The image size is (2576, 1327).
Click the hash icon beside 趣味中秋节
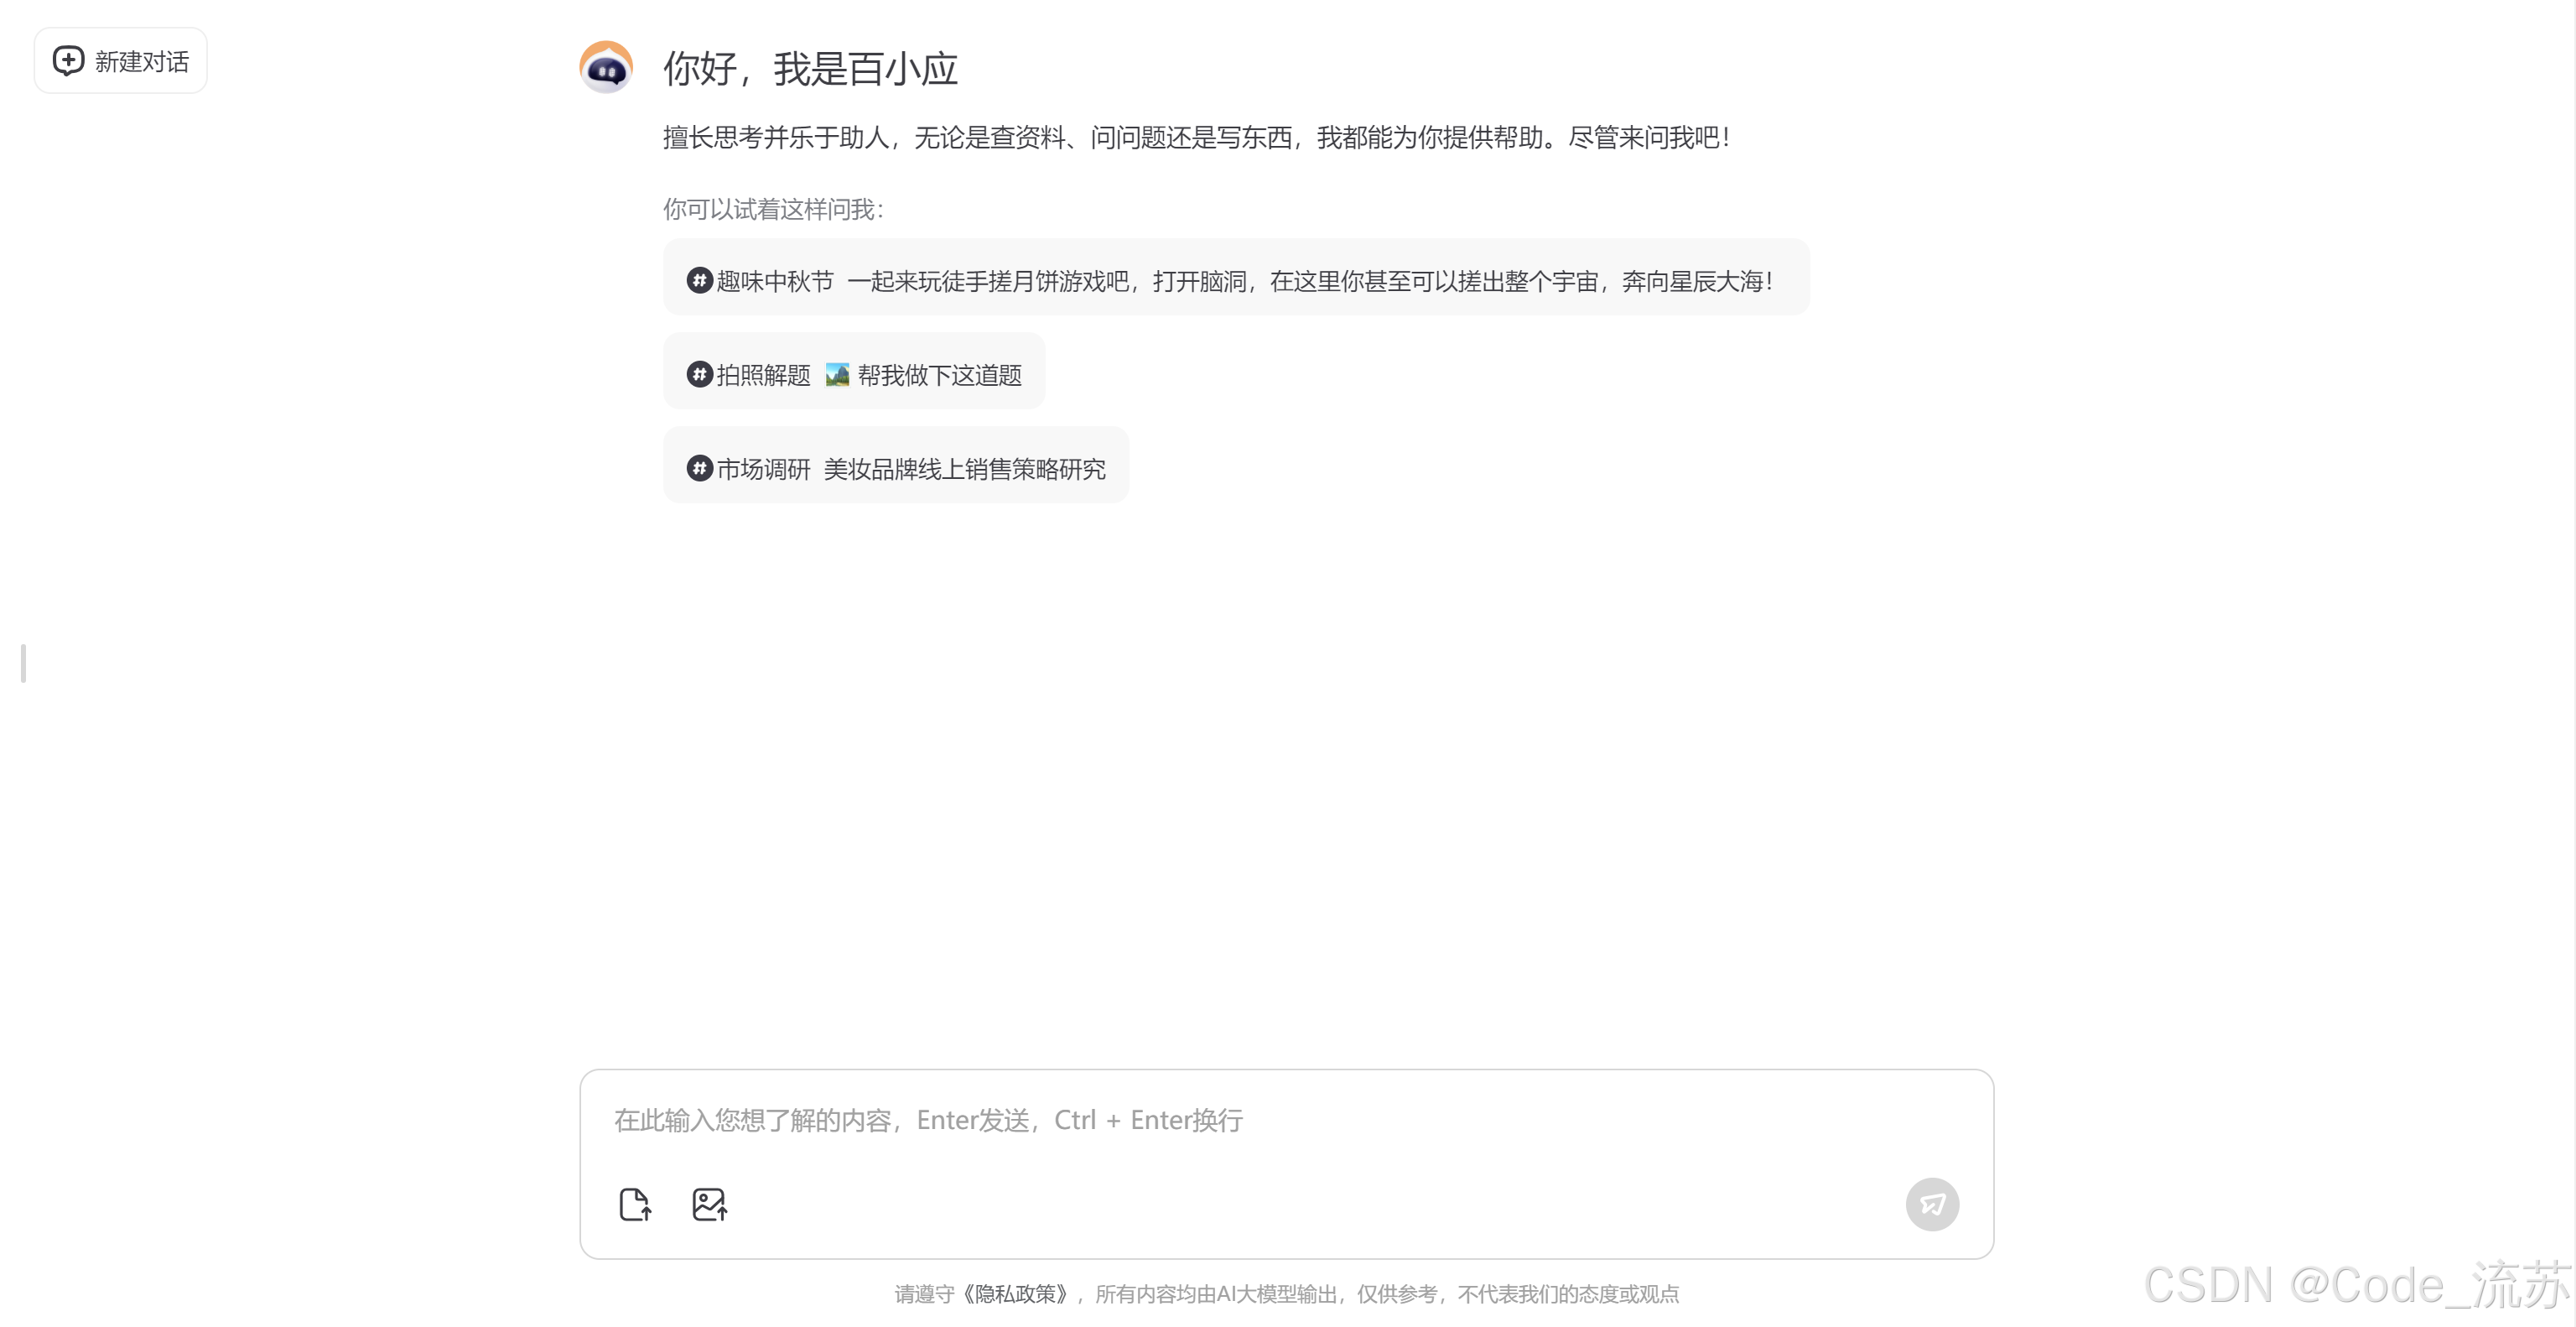click(699, 281)
